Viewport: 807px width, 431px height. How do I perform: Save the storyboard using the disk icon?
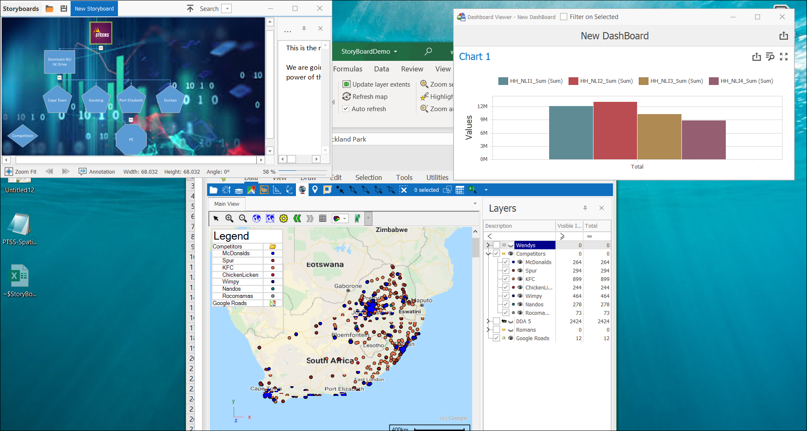[64, 8]
